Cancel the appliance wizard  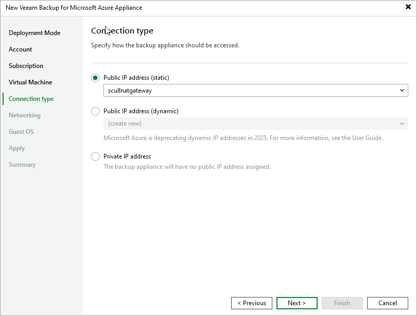click(x=388, y=303)
